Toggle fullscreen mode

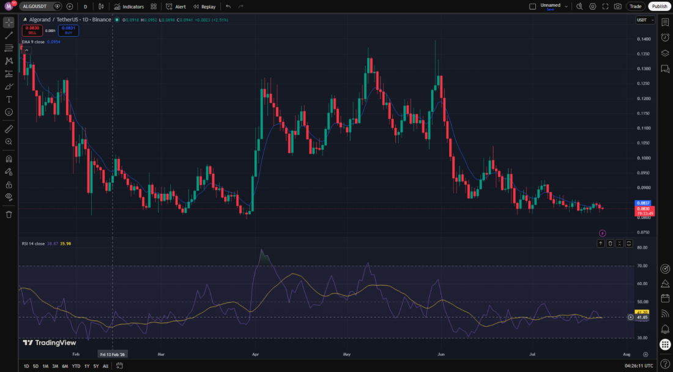point(605,7)
